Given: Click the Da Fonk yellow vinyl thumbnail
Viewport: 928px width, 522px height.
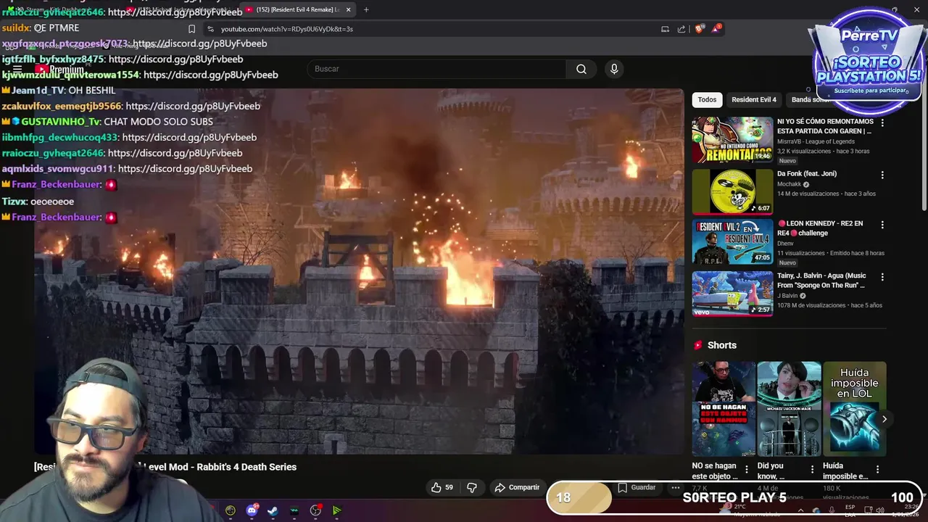Looking at the screenshot, I should pyautogui.click(x=732, y=192).
